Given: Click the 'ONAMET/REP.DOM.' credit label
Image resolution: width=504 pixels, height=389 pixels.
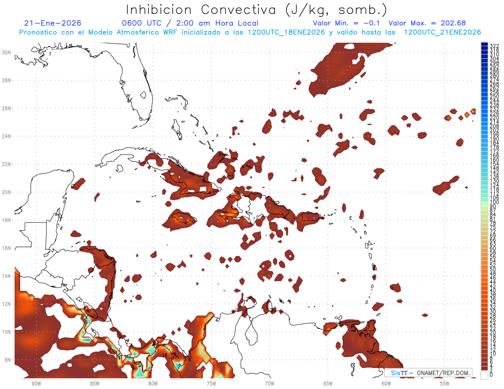Looking at the screenshot, I should (442, 373).
